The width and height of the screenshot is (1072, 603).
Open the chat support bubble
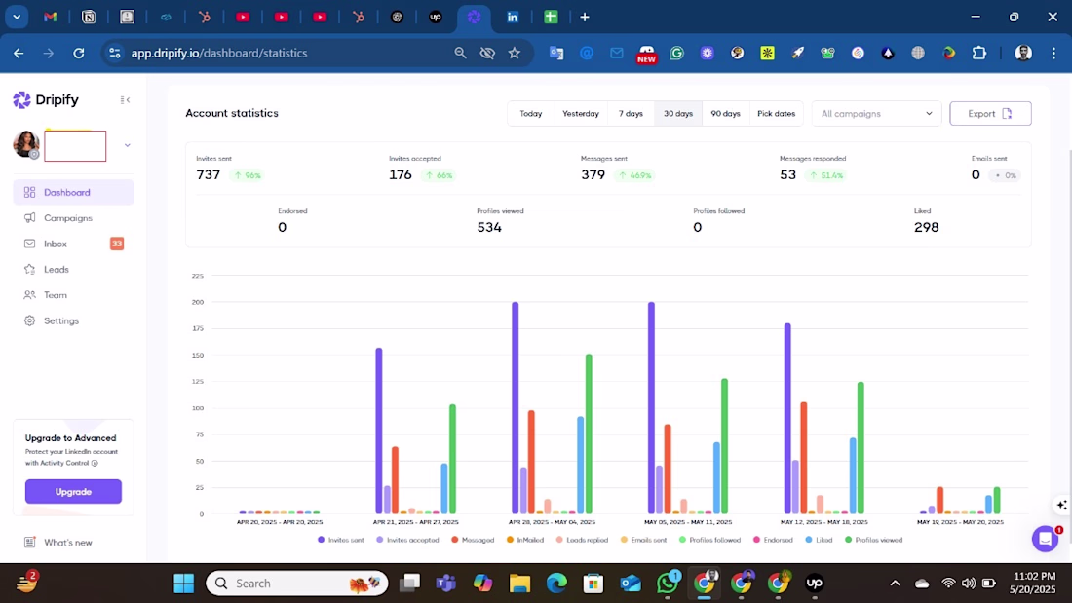[x=1046, y=539]
